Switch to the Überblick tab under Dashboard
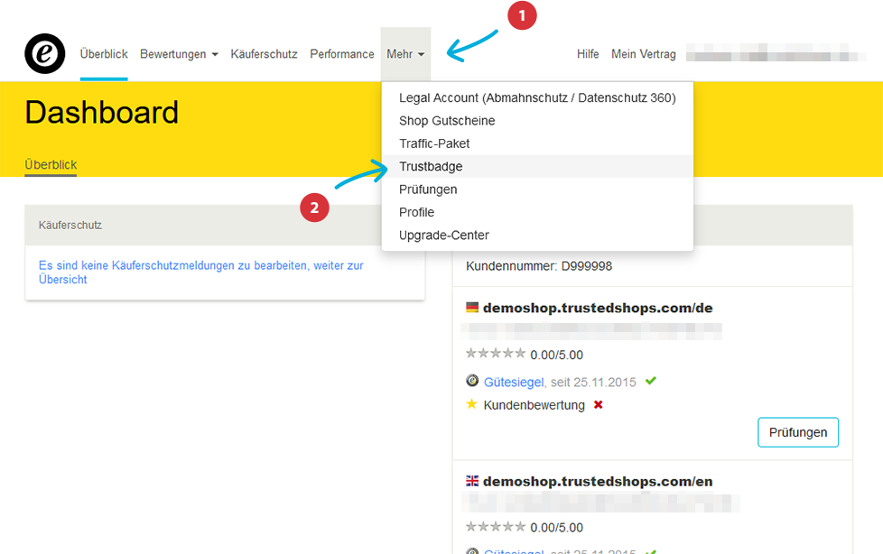Viewport: 883px width, 554px height. [x=51, y=165]
